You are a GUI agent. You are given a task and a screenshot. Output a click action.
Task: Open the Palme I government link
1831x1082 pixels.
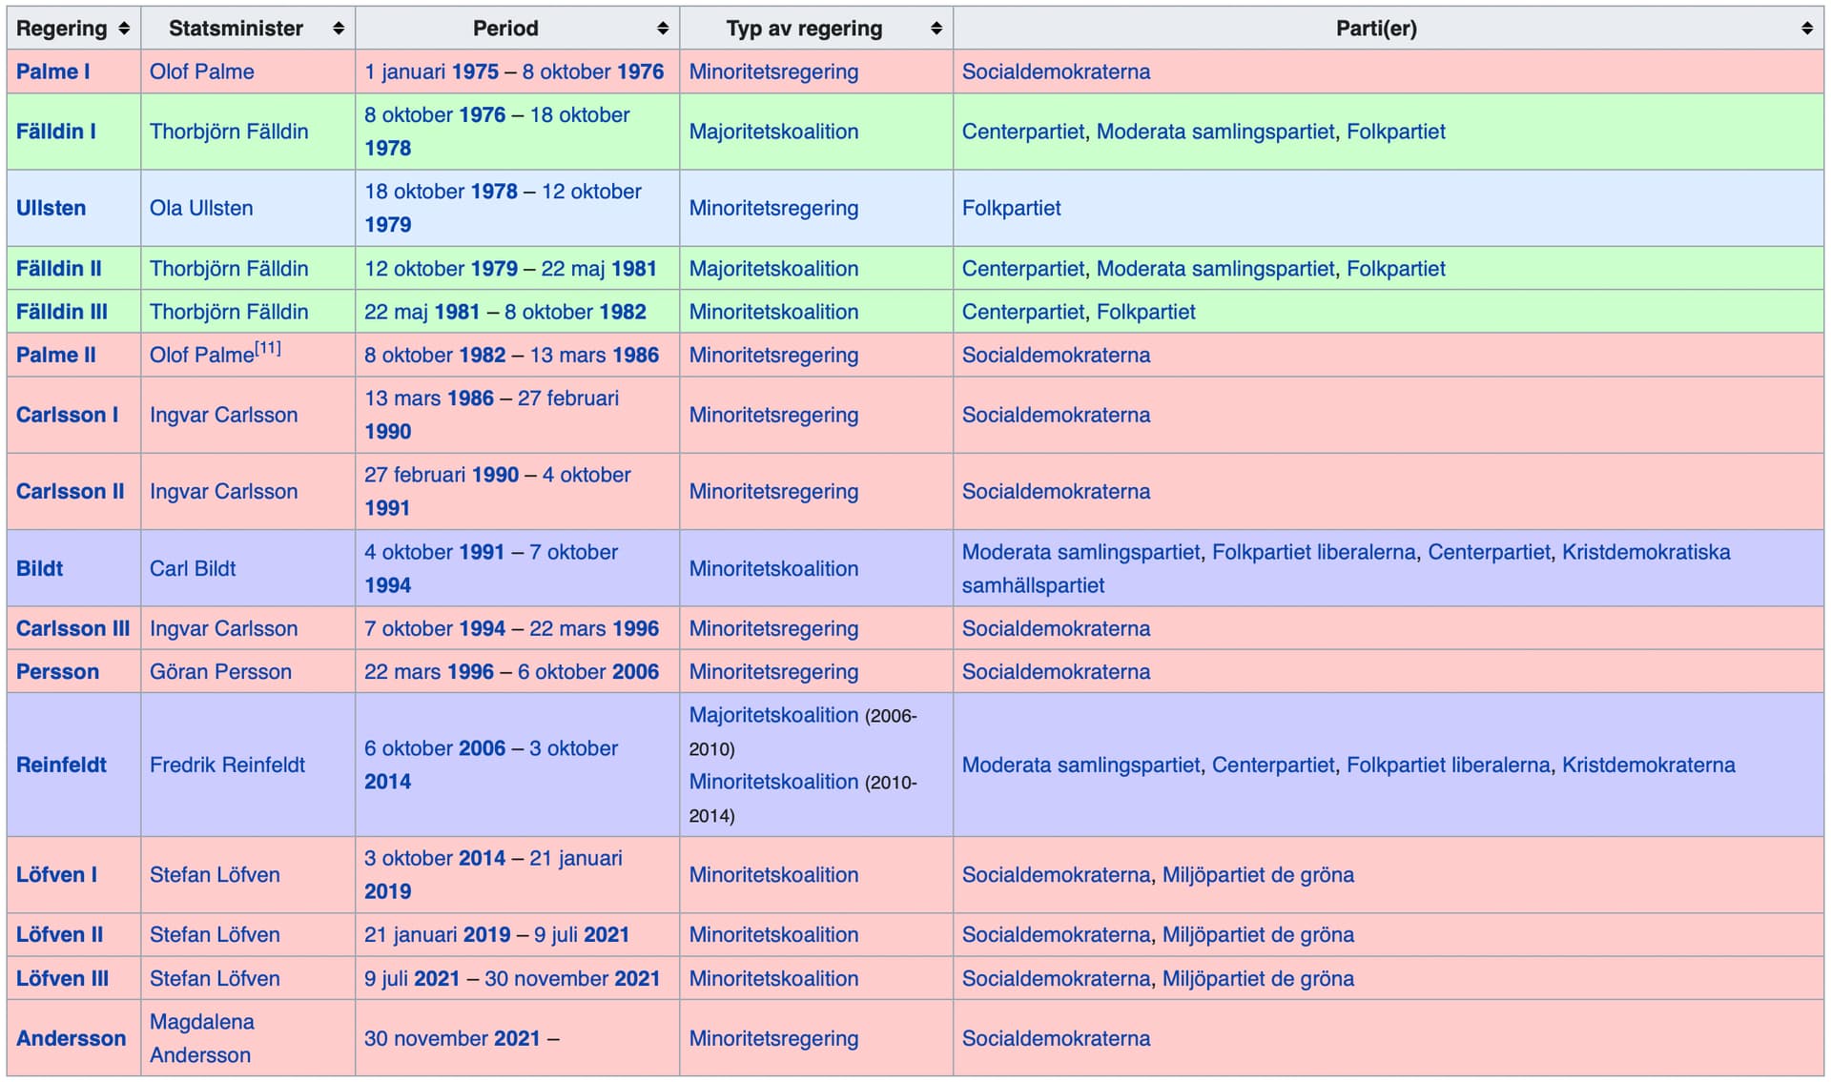[52, 71]
